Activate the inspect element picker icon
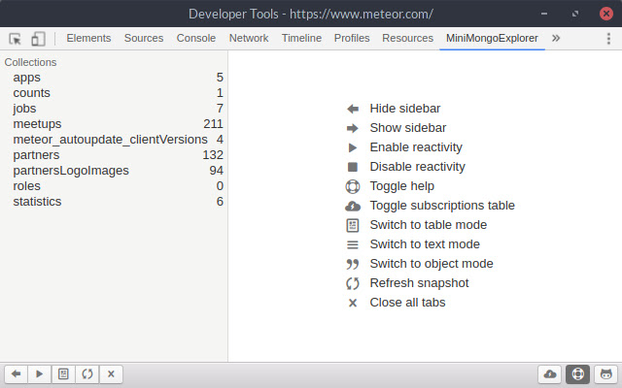This screenshot has height=388, width=622. tap(16, 39)
